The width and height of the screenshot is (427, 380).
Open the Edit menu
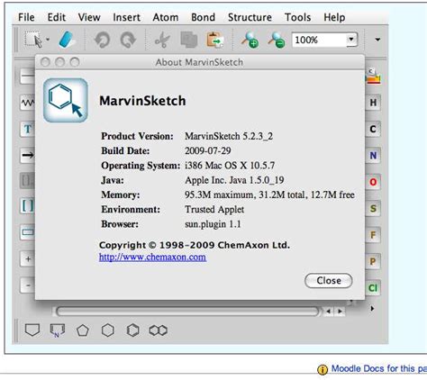(x=57, y=17)
